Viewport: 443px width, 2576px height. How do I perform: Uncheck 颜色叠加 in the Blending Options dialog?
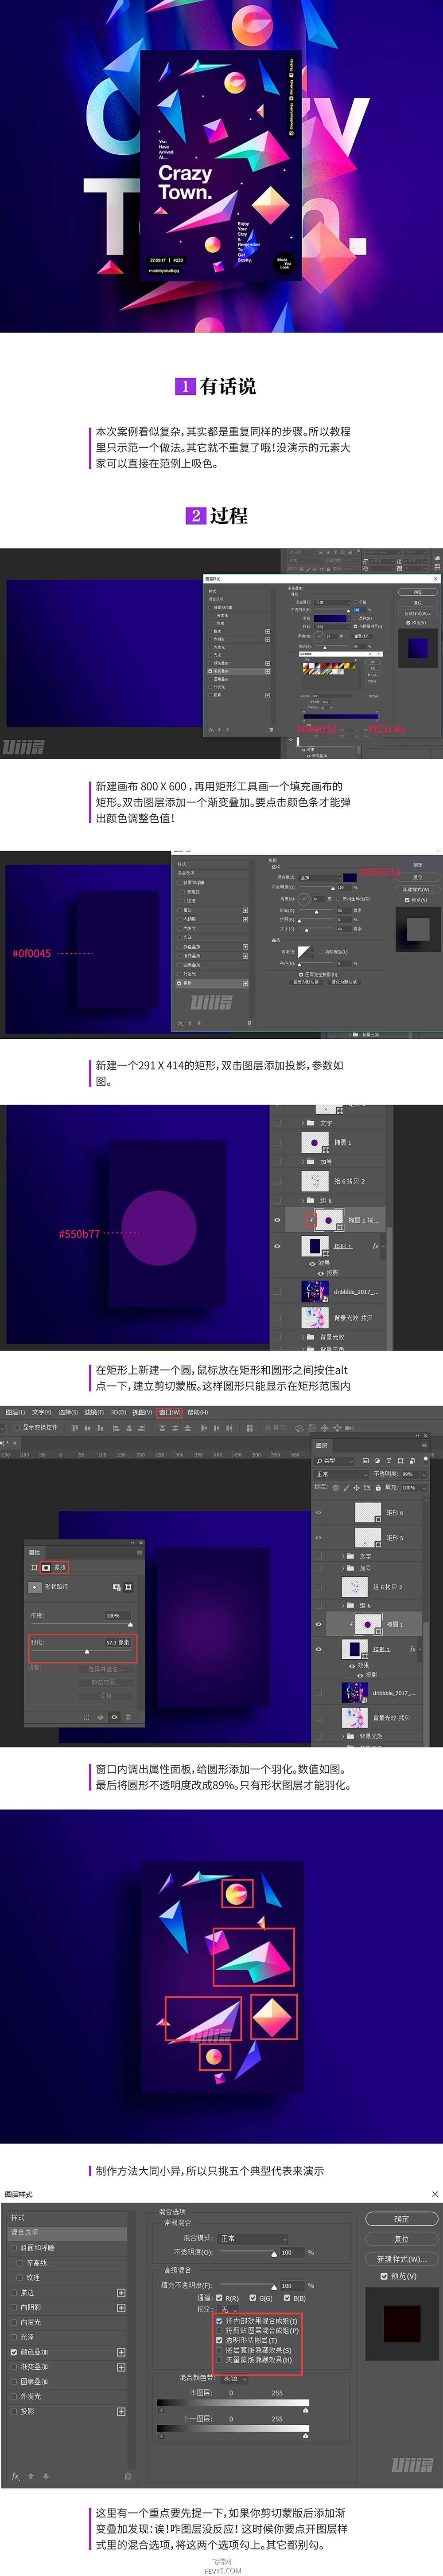point(15,2352)
